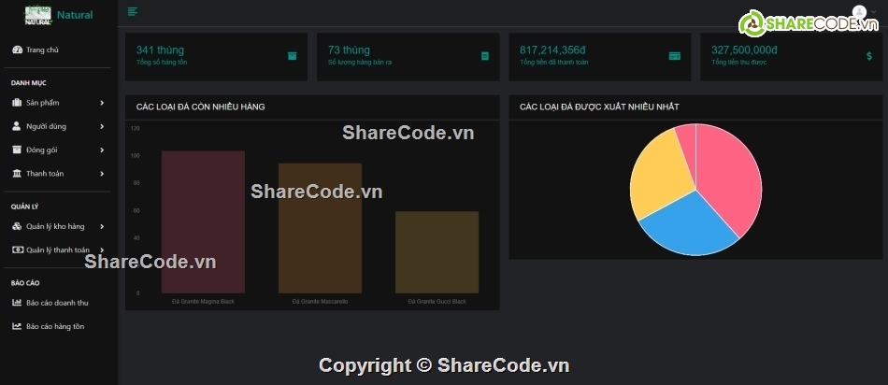Click the Thanh toán bank icon
The height and width of the screenshot is (385, 888).
[17, 173]
